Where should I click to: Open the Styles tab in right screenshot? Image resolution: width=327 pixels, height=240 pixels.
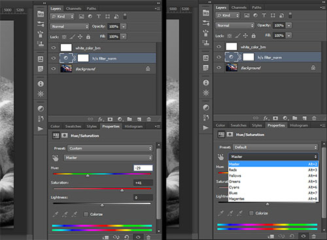(257, 125)
